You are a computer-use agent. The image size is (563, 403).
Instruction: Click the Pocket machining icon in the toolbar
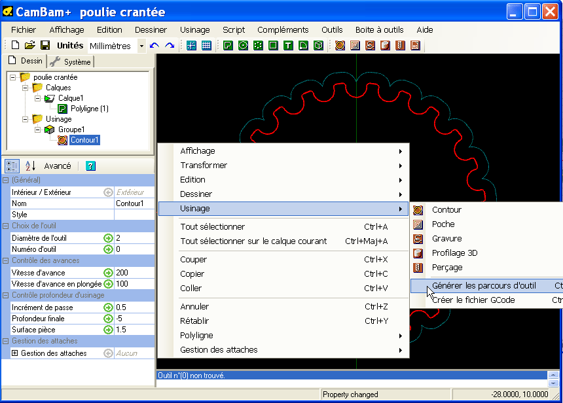pos(355,46)
